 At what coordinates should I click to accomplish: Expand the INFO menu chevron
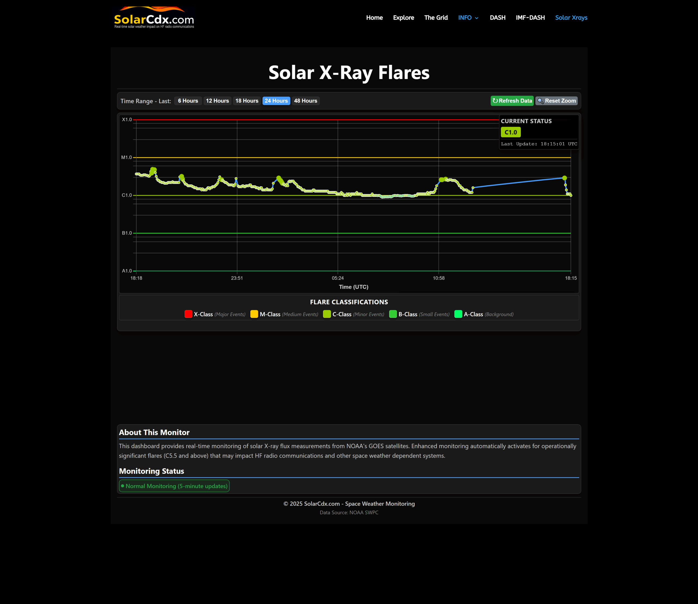pos(477,18)
